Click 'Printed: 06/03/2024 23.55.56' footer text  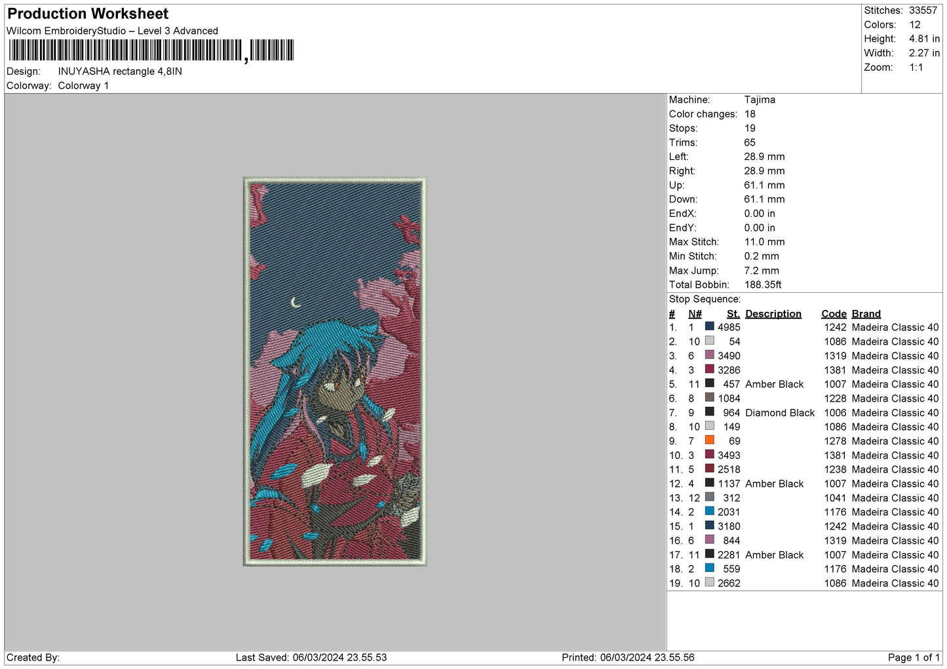point(628,657)
